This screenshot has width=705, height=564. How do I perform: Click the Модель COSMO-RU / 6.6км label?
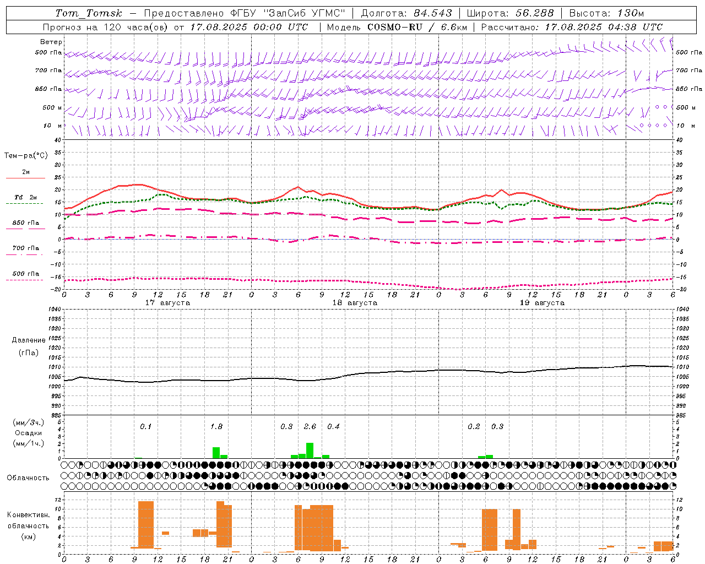[397, 27]
